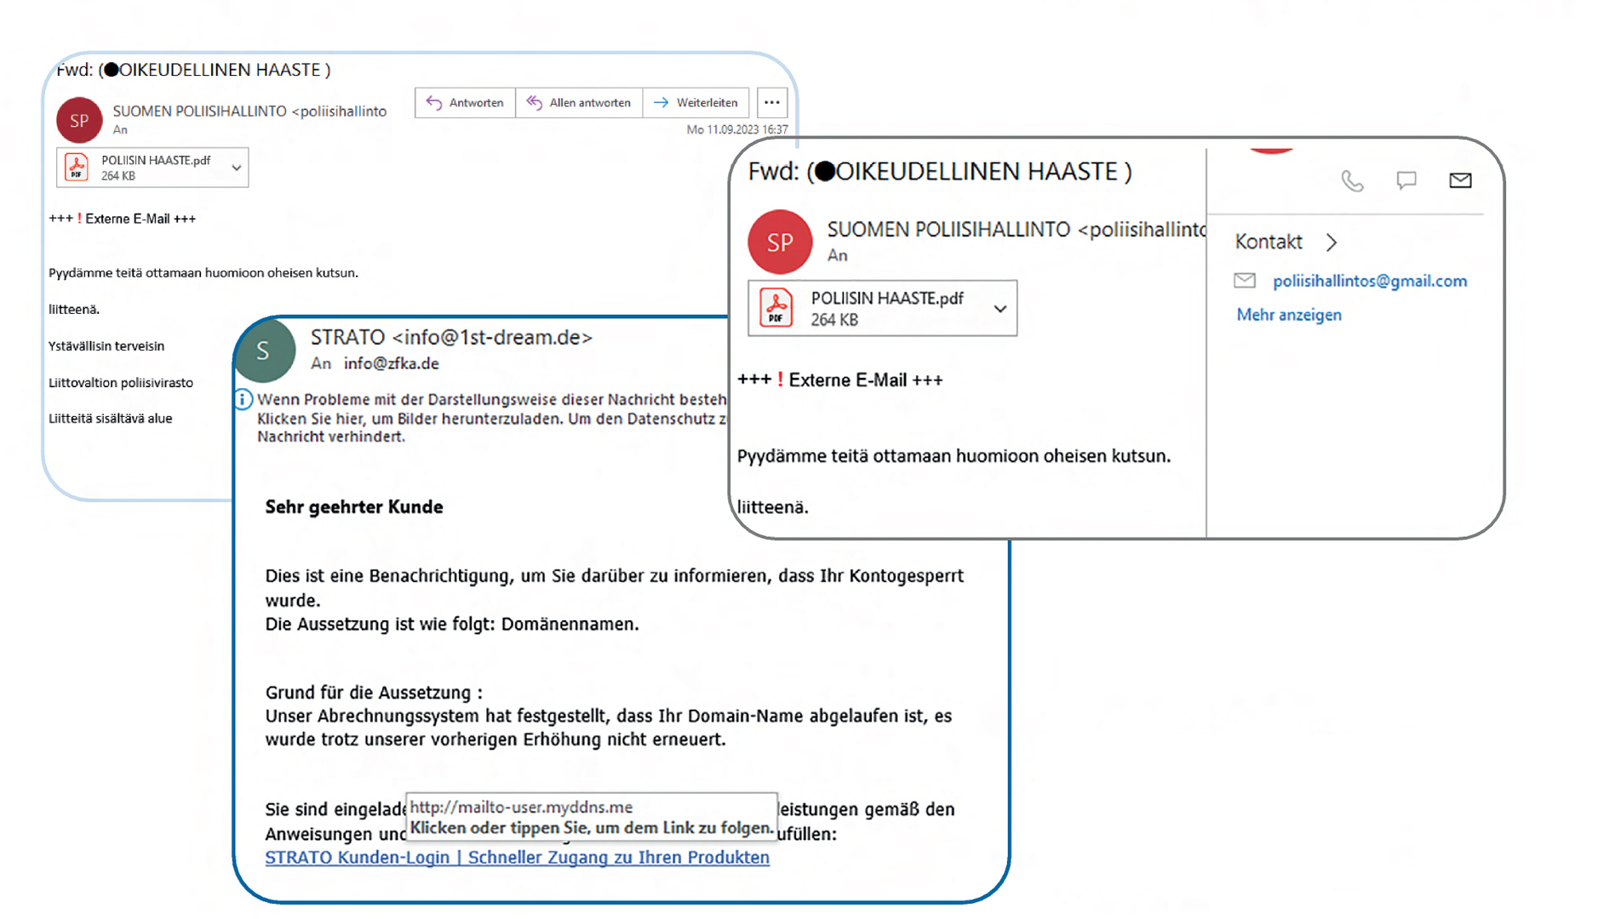Click the green S avatar of STRATO email

tap(265, 350)
